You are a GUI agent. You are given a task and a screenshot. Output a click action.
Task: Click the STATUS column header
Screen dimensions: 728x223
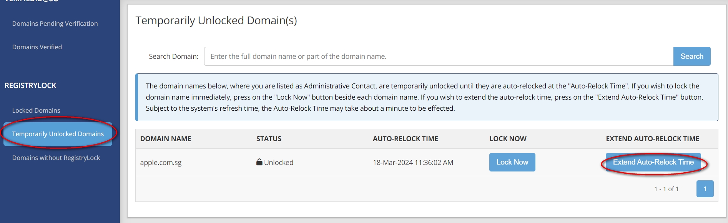pyautogui.click(x=269, y=139)
